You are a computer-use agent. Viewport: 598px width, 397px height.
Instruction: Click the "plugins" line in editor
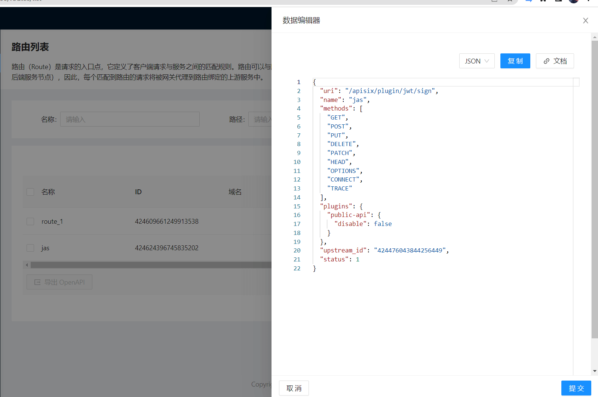point(341,206)
